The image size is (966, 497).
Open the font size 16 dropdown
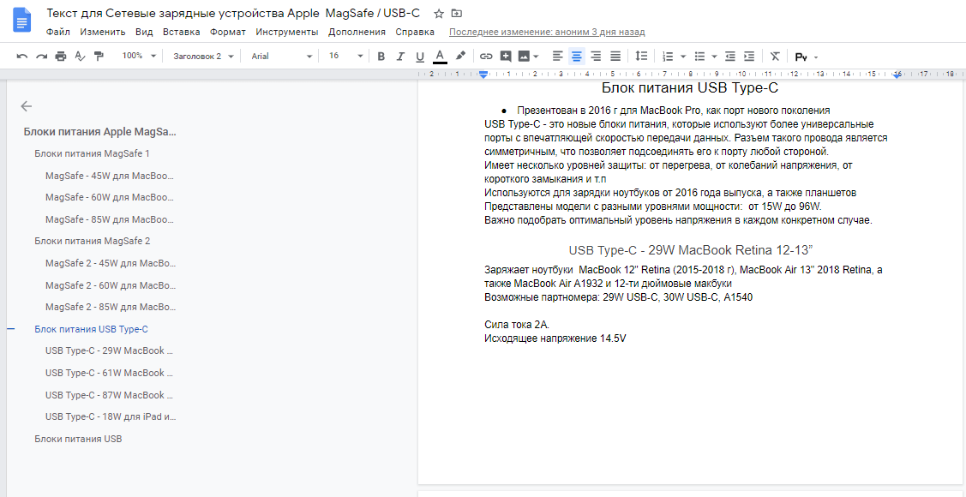click(346, 56)
